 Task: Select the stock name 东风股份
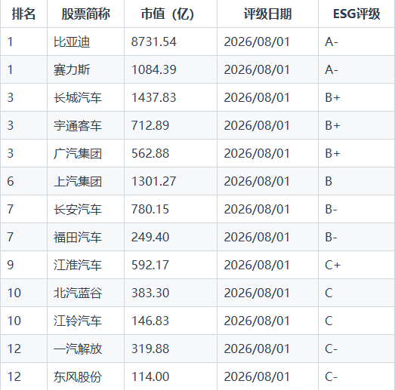78,377
